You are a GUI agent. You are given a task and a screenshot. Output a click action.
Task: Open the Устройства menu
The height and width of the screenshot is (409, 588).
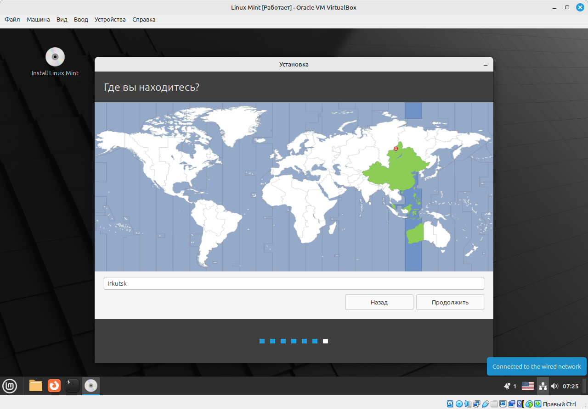pos(110,19)
